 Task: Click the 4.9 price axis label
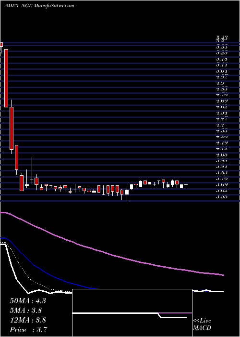[x=220, y=83]
